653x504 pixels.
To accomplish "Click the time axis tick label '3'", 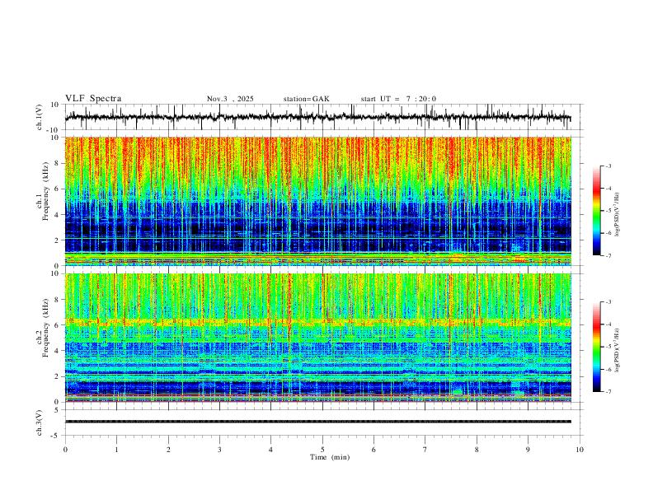I will 219,450.
